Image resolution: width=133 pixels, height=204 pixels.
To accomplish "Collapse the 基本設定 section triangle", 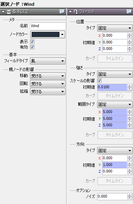I will pos(3,12).
